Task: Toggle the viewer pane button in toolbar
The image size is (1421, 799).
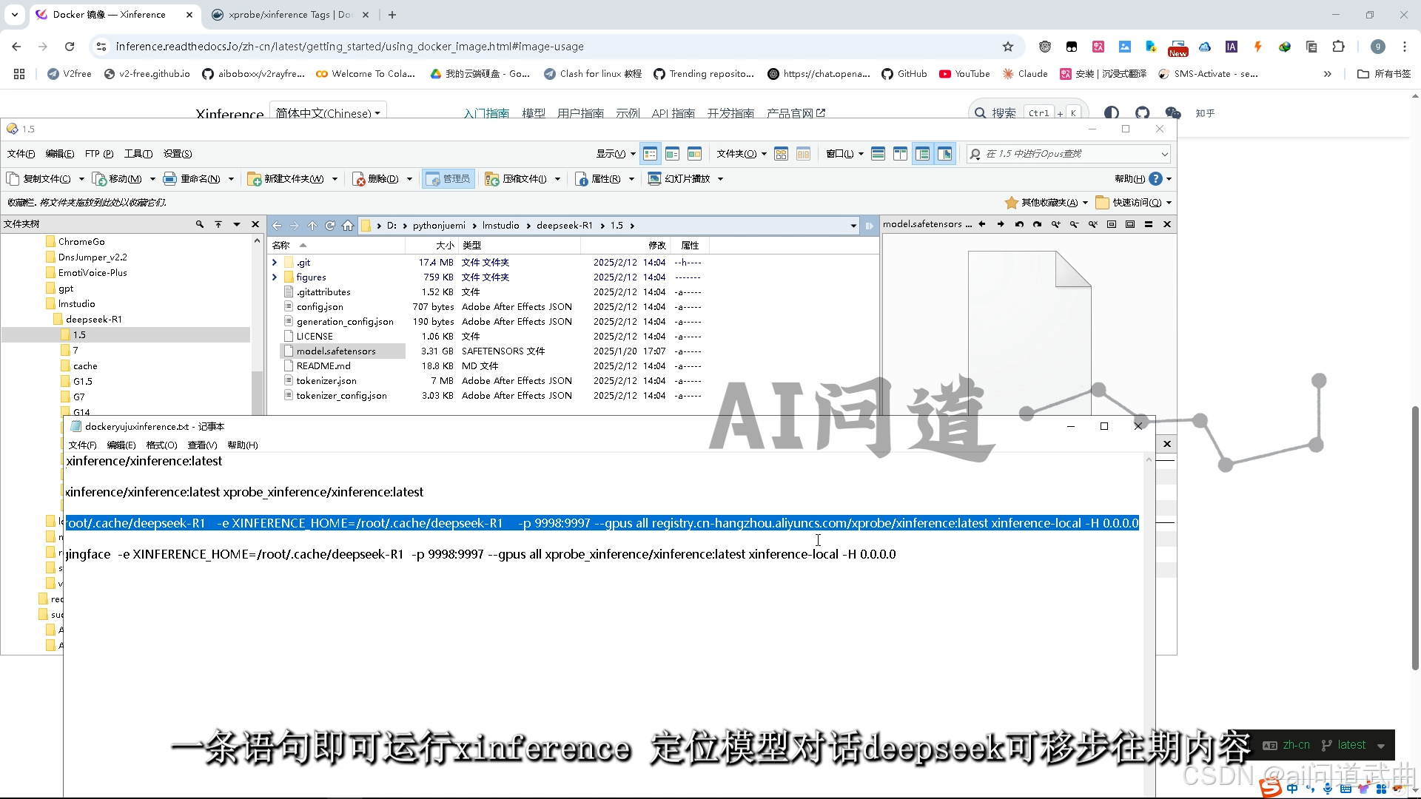Action: click(x=944, y=154)
